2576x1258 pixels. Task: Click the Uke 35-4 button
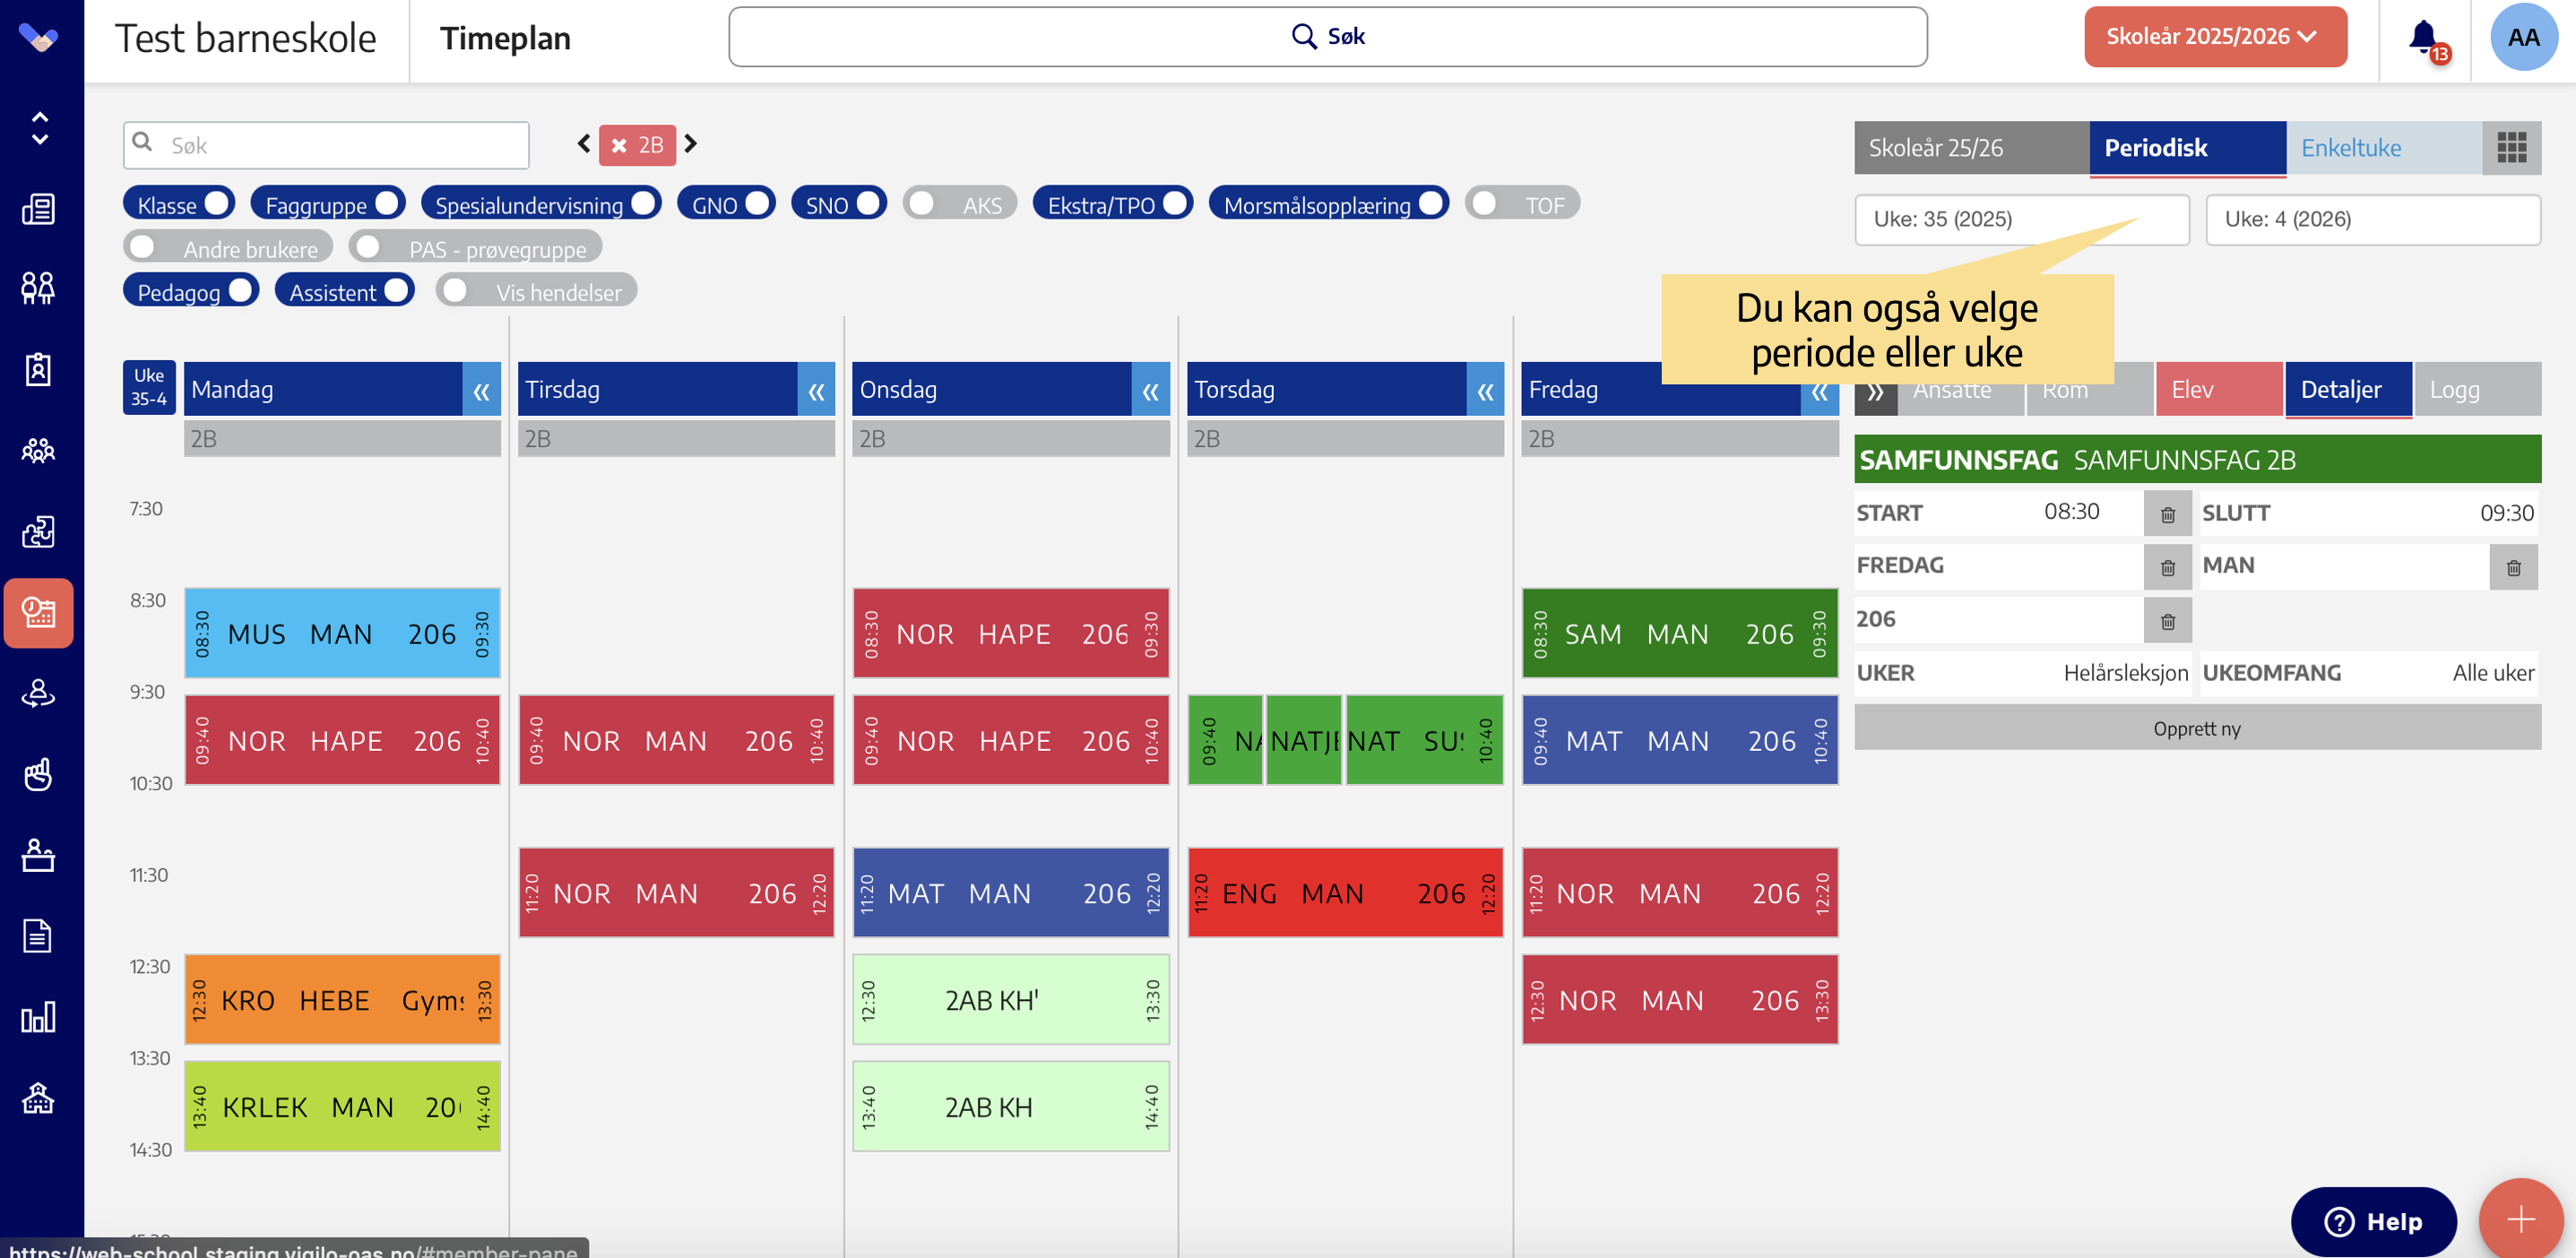click(149, 388)
